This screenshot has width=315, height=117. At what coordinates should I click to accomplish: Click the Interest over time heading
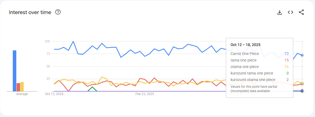[30, 12]
